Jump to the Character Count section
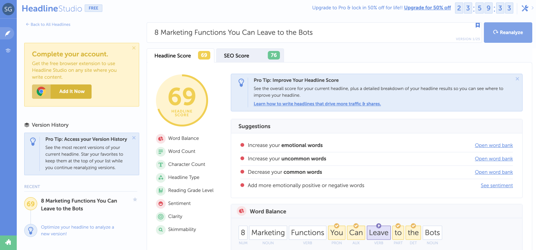536x250 pixels. [187, 164]
